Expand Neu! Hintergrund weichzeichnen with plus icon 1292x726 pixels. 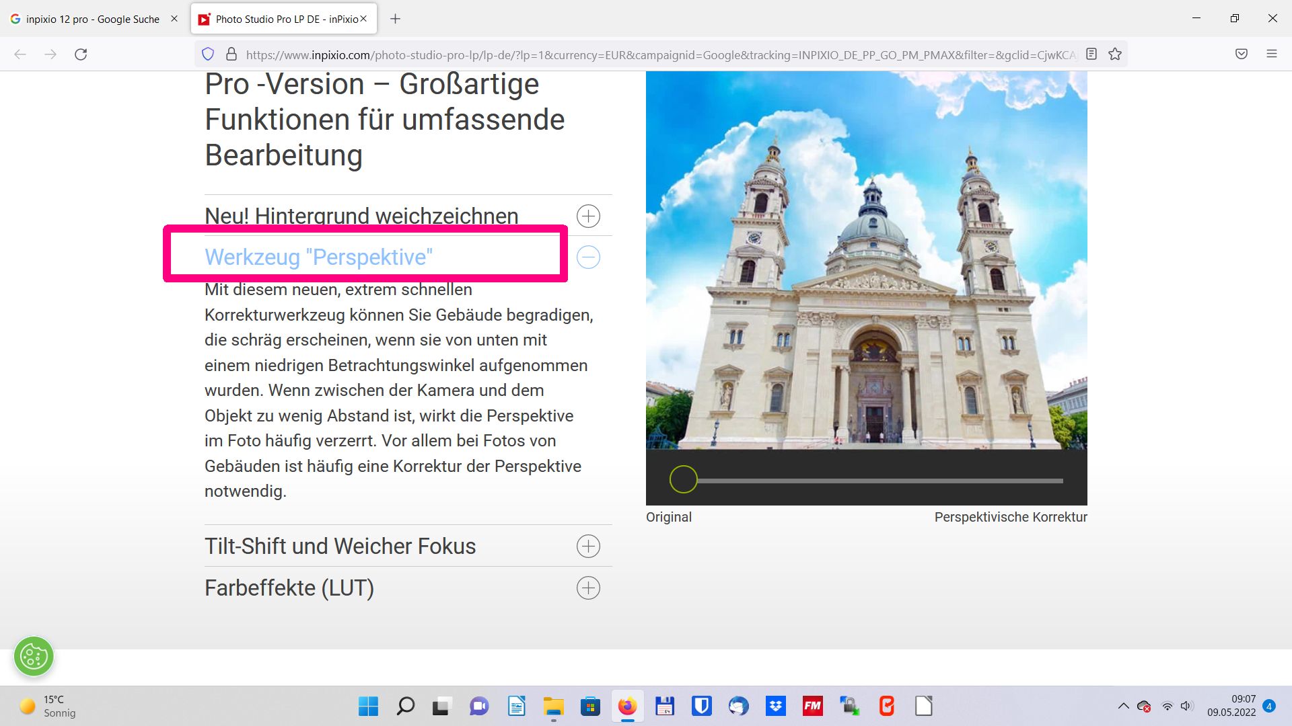pyautogui.click(x=588, y=216)
